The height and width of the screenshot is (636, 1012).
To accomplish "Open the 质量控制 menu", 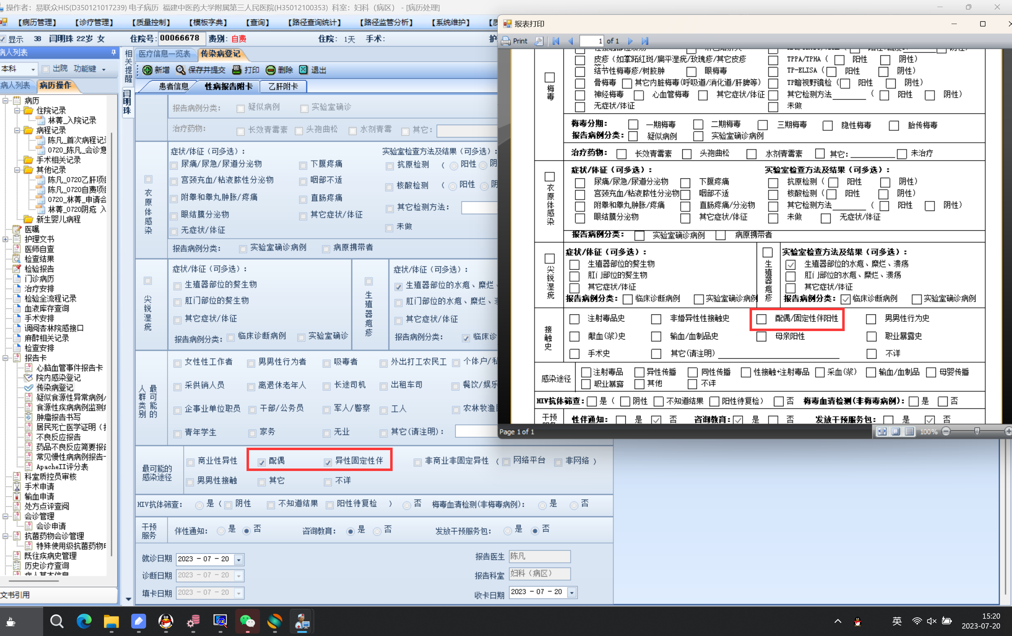I will (x=151, y=22).
